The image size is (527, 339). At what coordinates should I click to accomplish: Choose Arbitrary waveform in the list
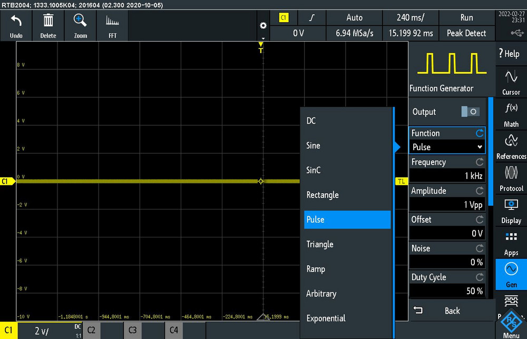click(347, 294)
